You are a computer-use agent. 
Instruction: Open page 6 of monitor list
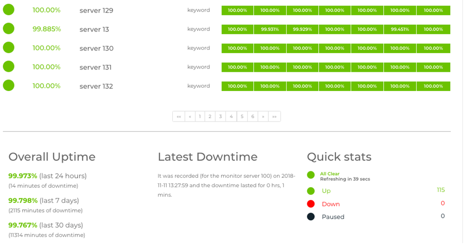(x=253, y=116)
